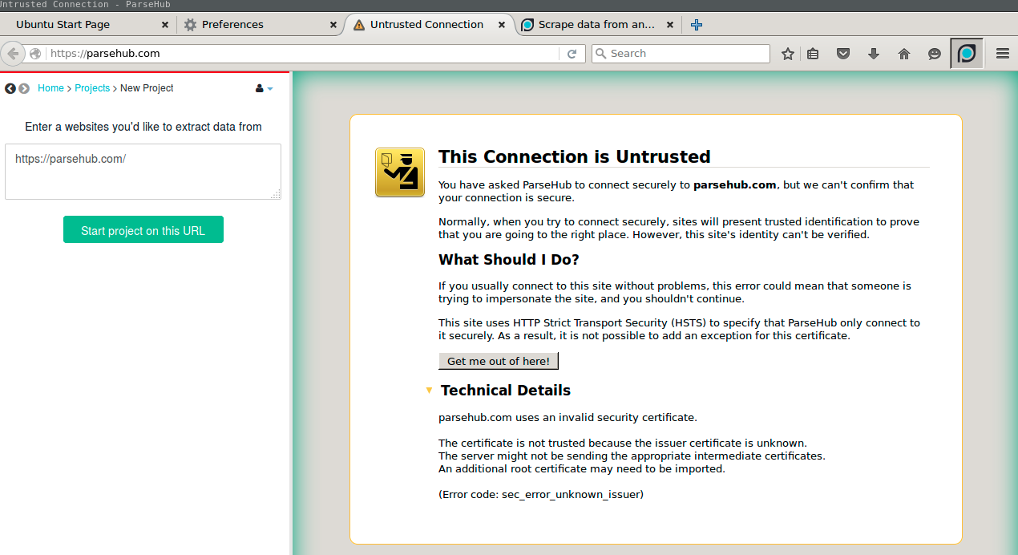Close the Preferences tab
Image resolution: width=1018 pixels, height=555 pixels.
333,25
